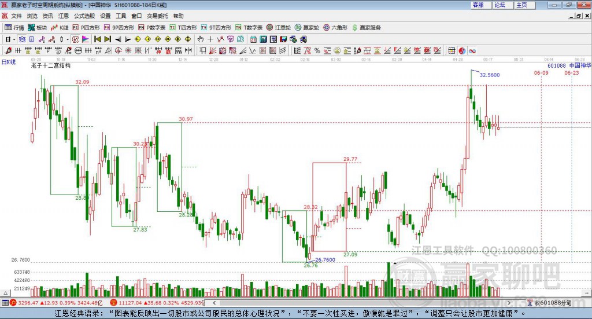Select the hand pan tool
592x319 pixels.
point(201,39)
